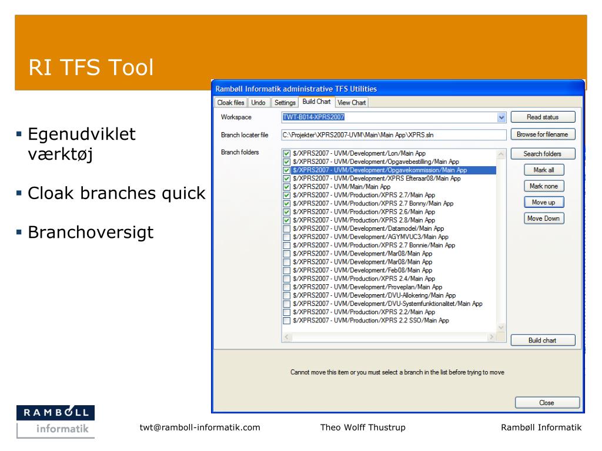This screenshot has height=451, width=602.
Task: Click the Mark all button
Action: pyautogui.click(x=544, y=170)
